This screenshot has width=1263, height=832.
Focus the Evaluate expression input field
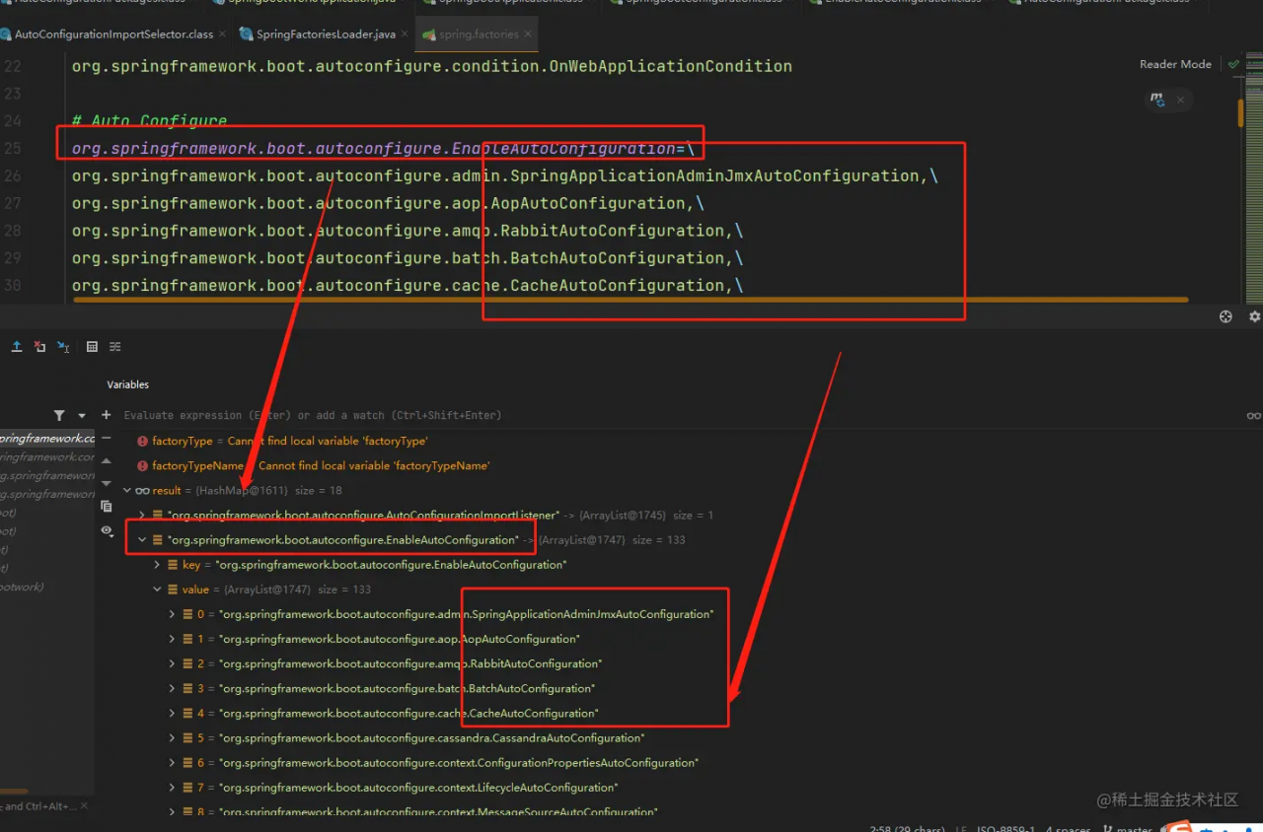[681, 416]
